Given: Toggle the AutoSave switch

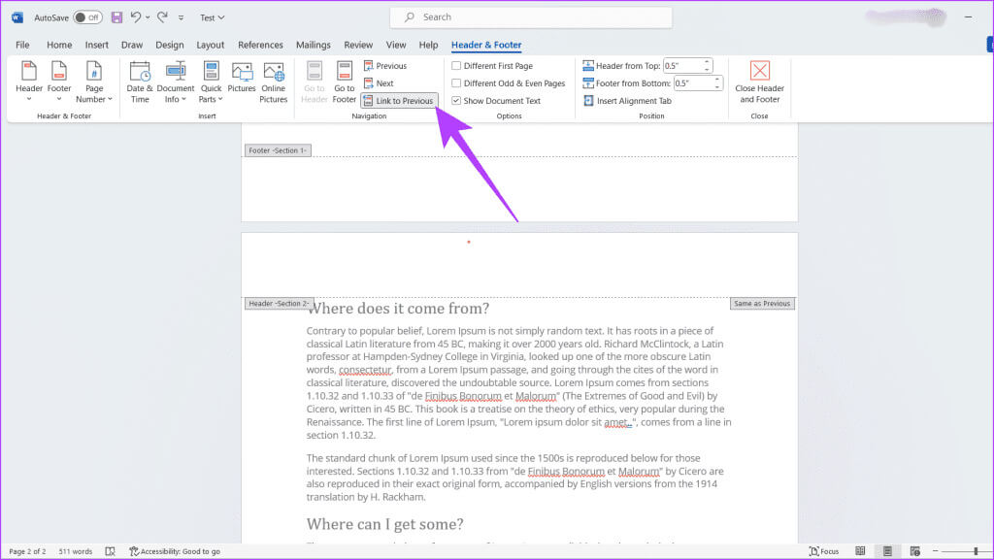Looking at the screenshot, I should 87,17.
